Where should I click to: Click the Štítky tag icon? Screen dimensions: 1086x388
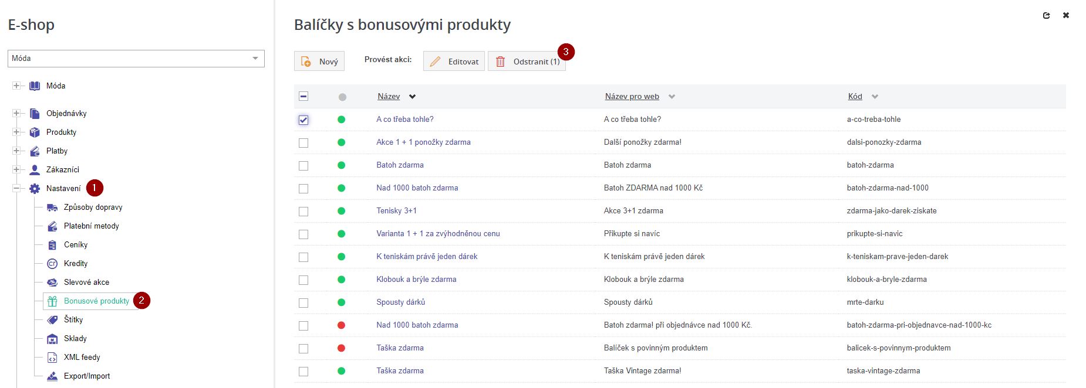tap(52, 320)
